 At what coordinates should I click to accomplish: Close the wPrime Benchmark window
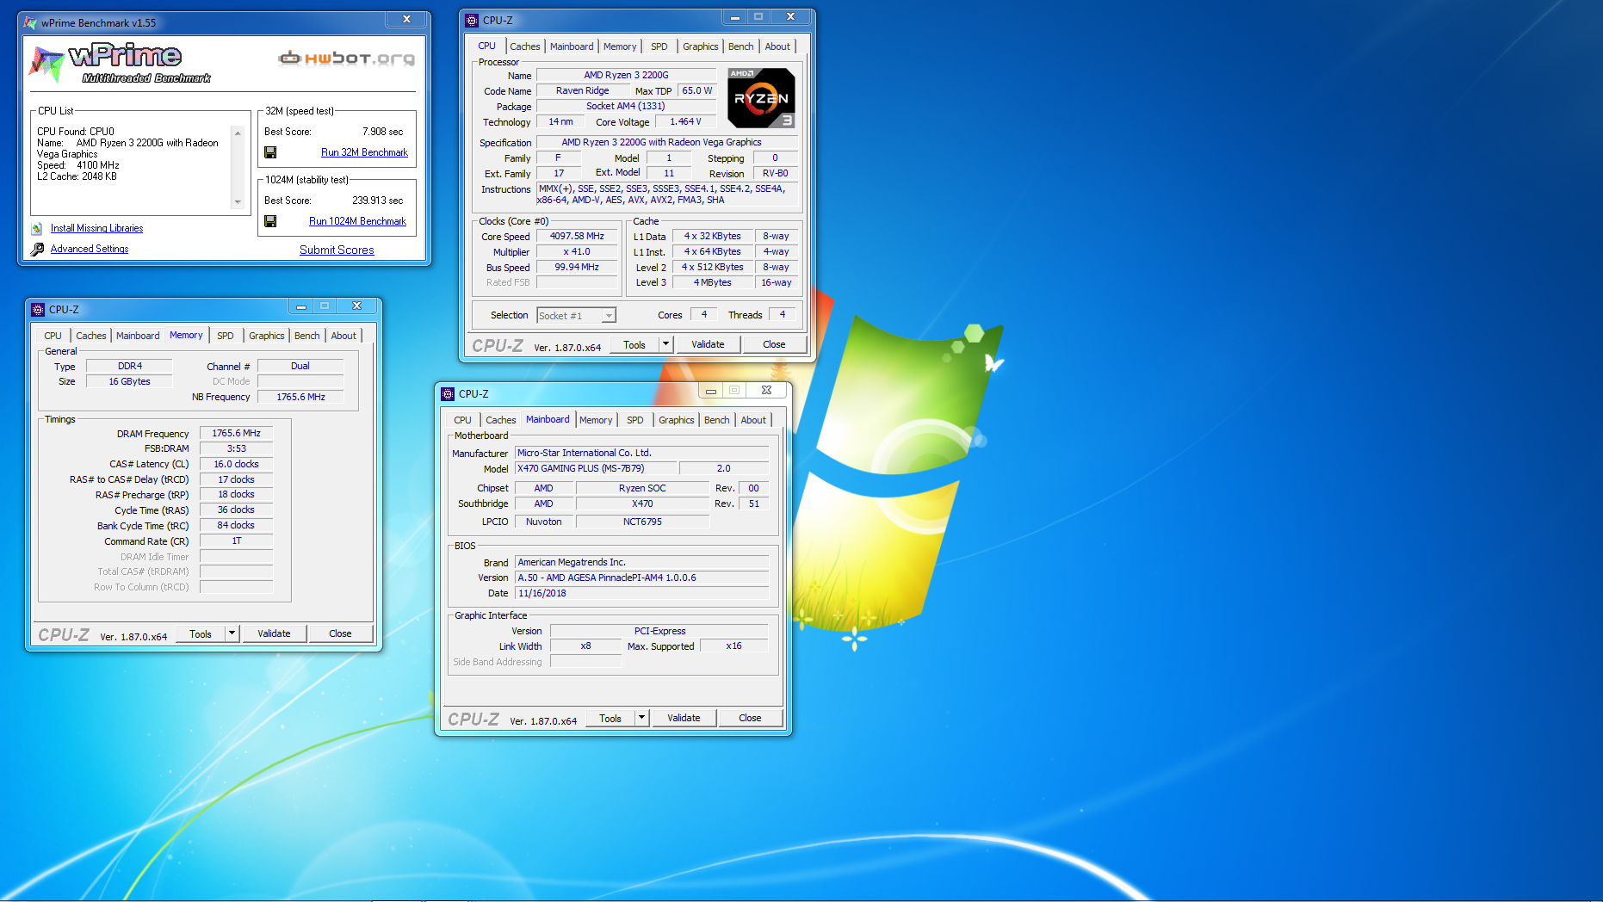(x=406, y=19)
